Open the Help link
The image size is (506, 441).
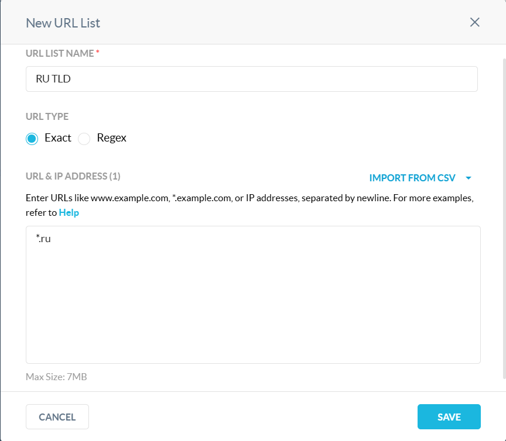(x=69, y=212)
